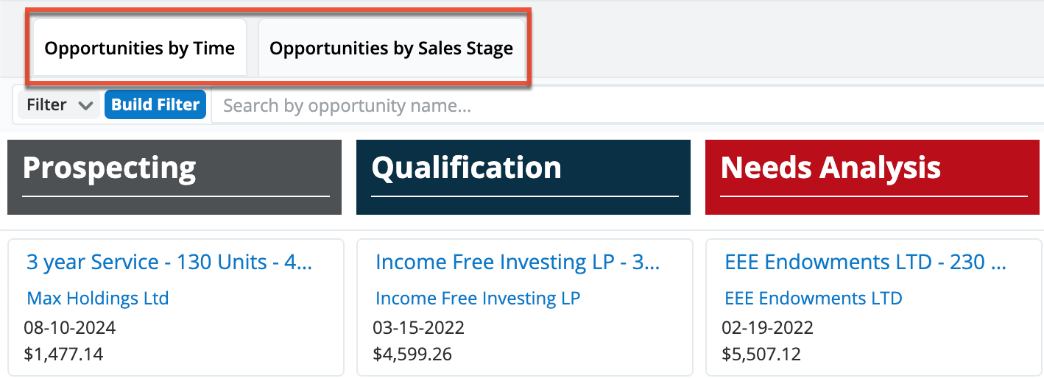Click the 08-10-2024 close date
The image size is (1044, 378).
point(70,327)
